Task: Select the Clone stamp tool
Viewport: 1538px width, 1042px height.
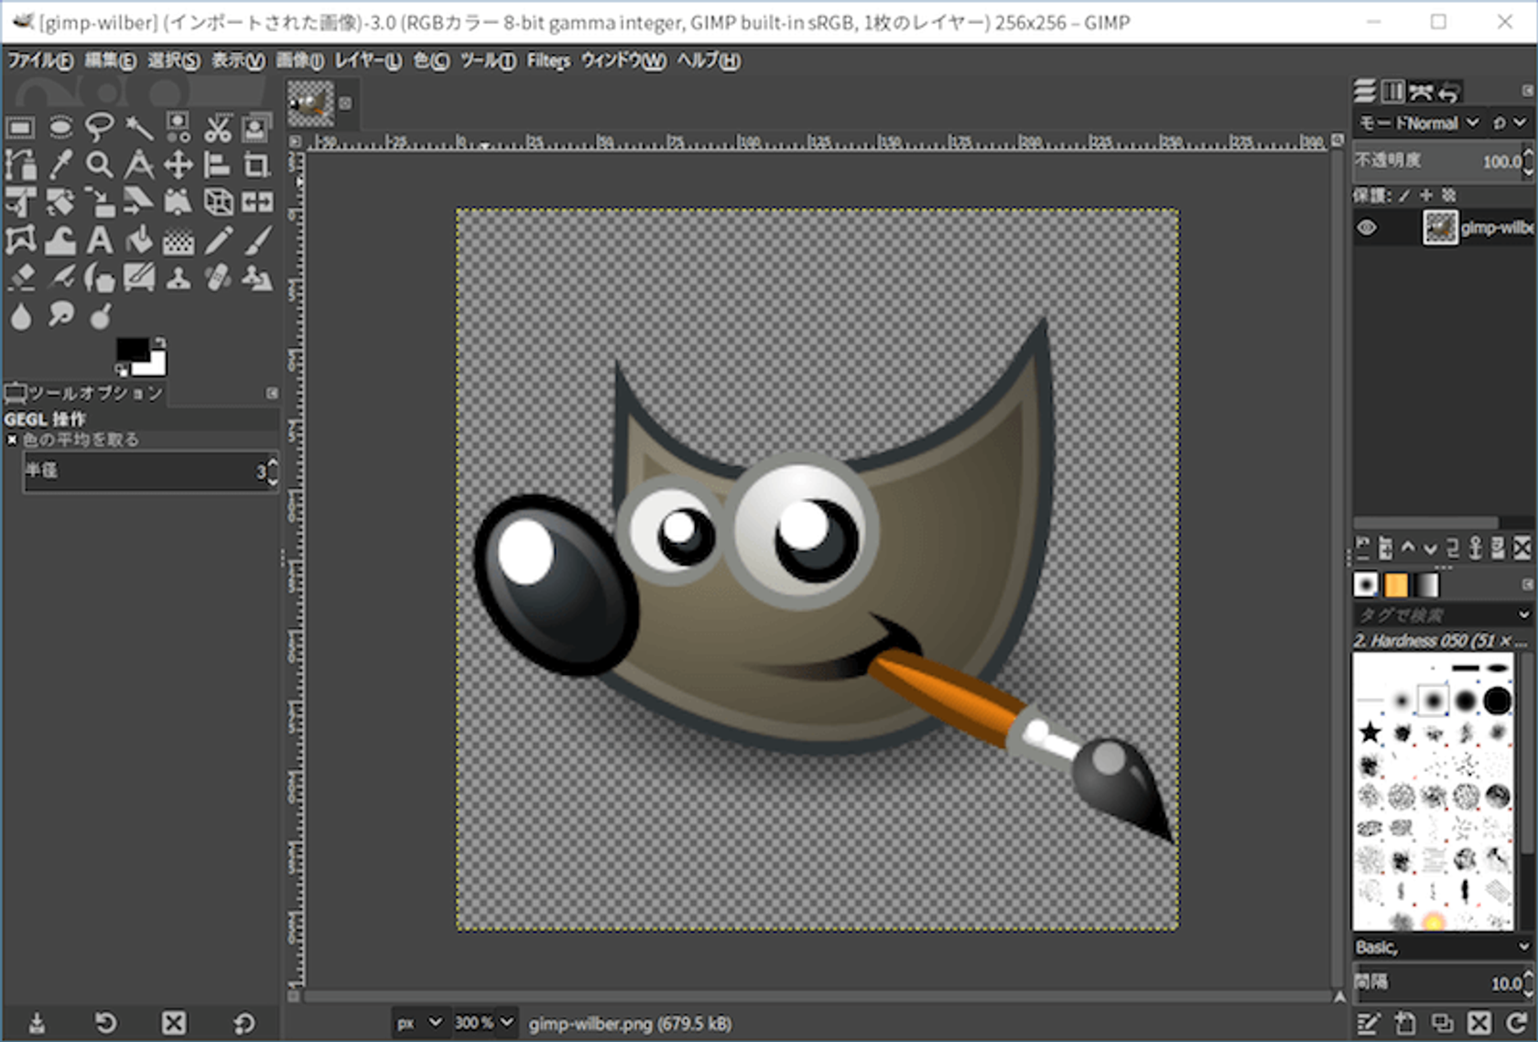Action: click(x=179, y=277)
